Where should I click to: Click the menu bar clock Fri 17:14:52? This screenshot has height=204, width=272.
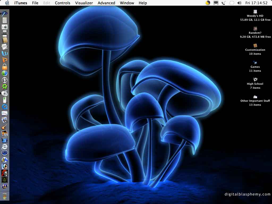pyautogui.click(x=256, y=3)
